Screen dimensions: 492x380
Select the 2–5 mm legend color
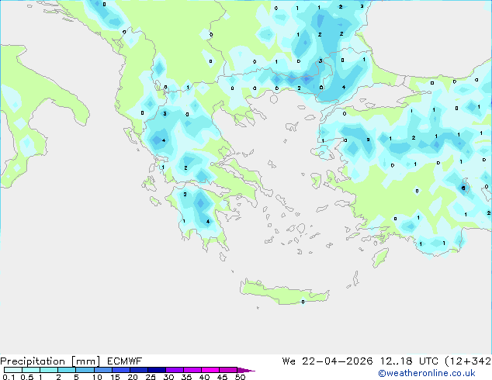pyautogui.click(x=67, y=370)
